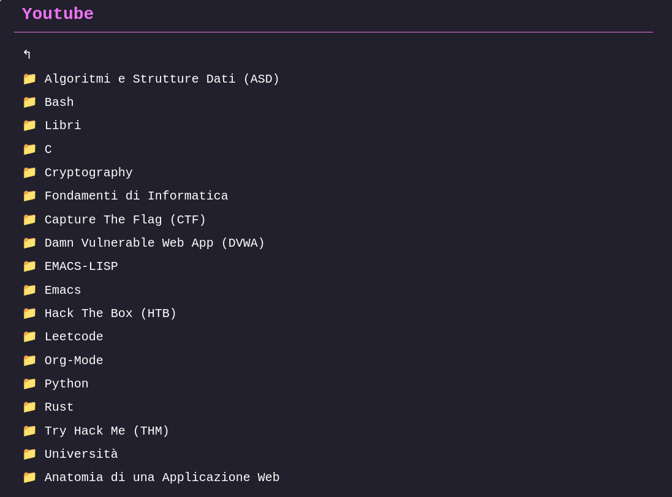Open the Rust folder link
Viewport: 672px width, 497px height.
59,407
